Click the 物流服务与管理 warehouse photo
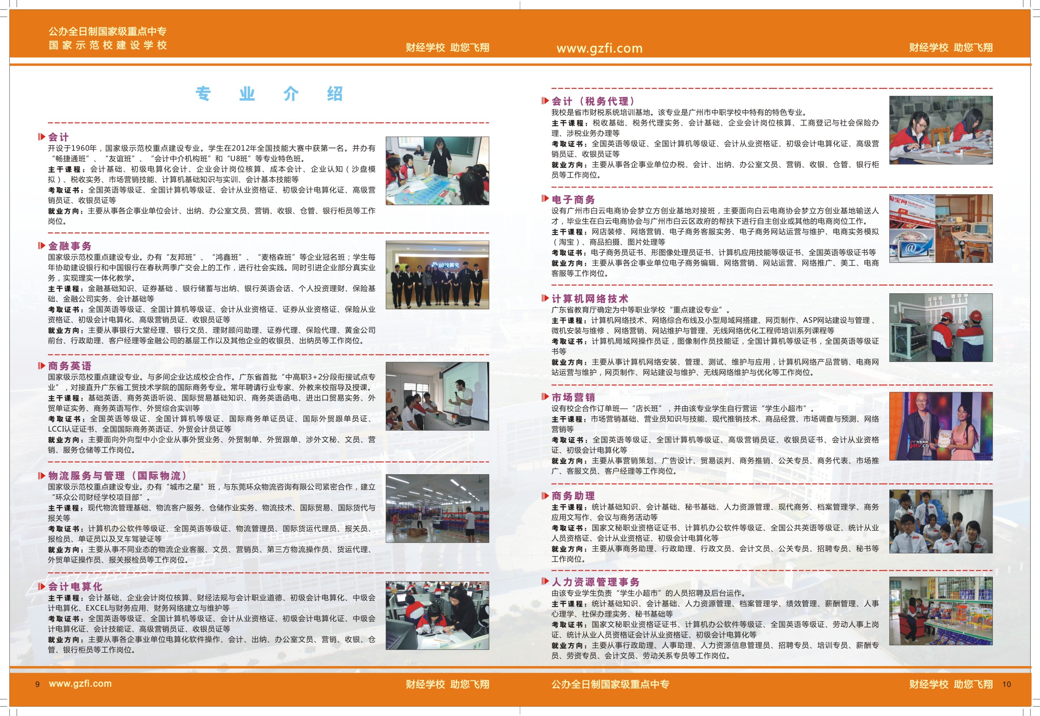The image size is (1040, 716). (437, 509)
